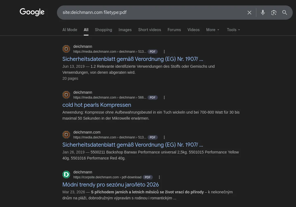Viewport: 296px width, 207px height.
Task: Click the 'Jun 13, 2019' date text
Action: point(73,66)
